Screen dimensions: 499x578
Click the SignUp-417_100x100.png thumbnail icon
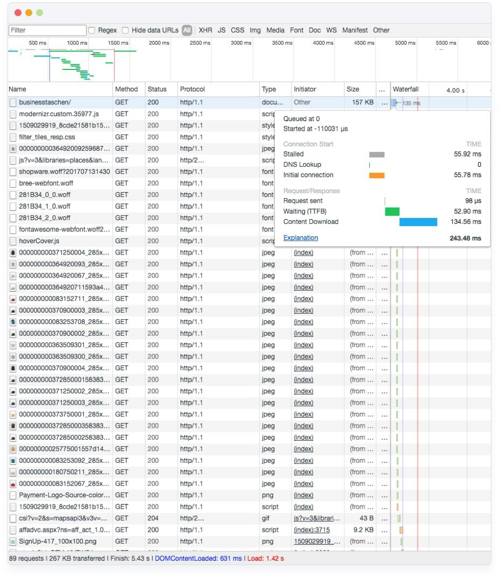(x=13, y=541)
